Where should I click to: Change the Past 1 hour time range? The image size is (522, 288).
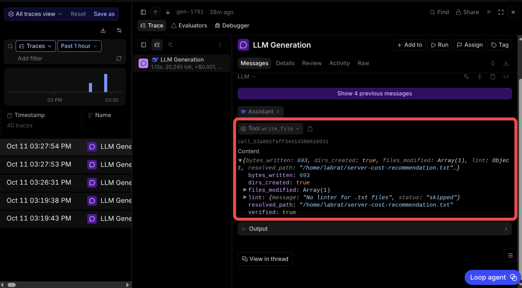(x=79, y=46)
